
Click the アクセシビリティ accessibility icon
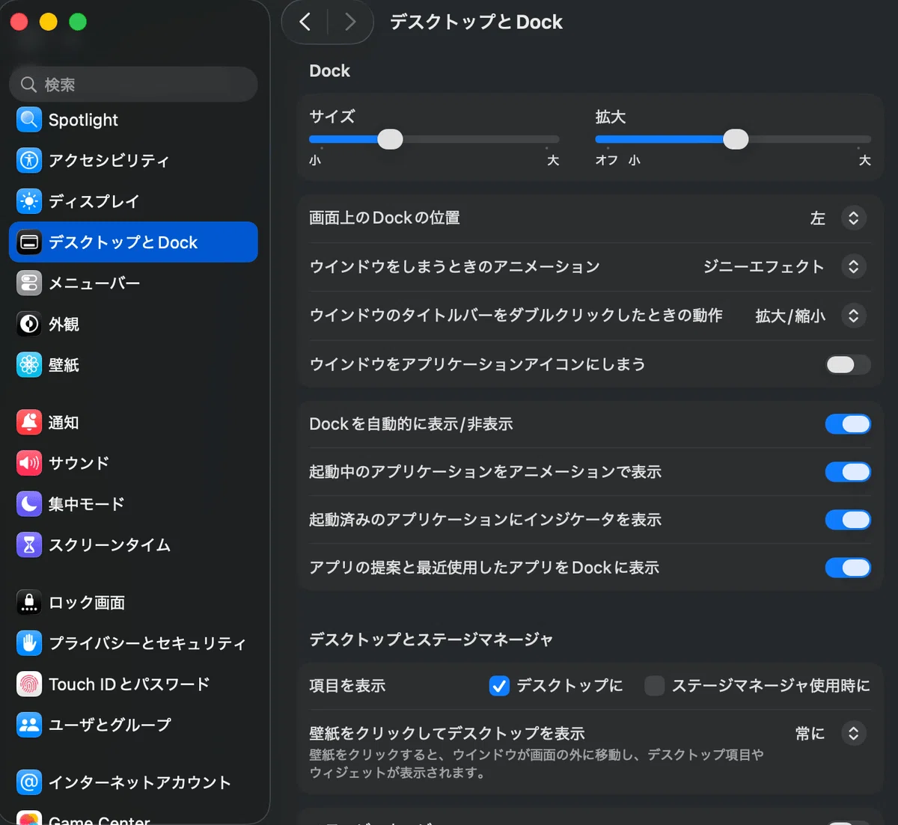pos(29,160)
